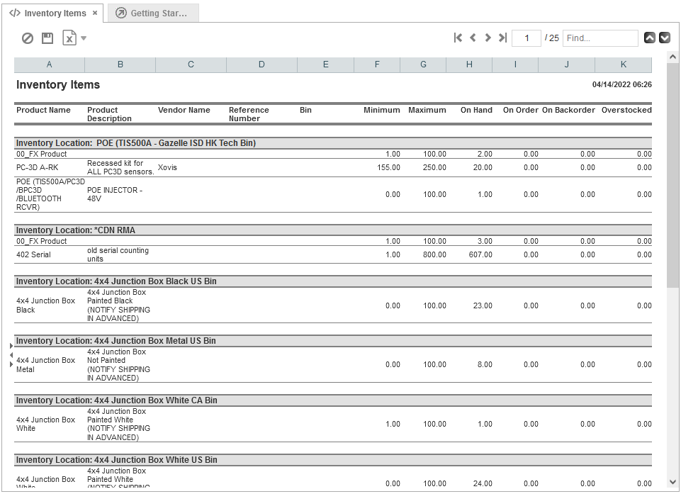Select column K header
Screen dimensions: 681x494
(x=623, y=64)
